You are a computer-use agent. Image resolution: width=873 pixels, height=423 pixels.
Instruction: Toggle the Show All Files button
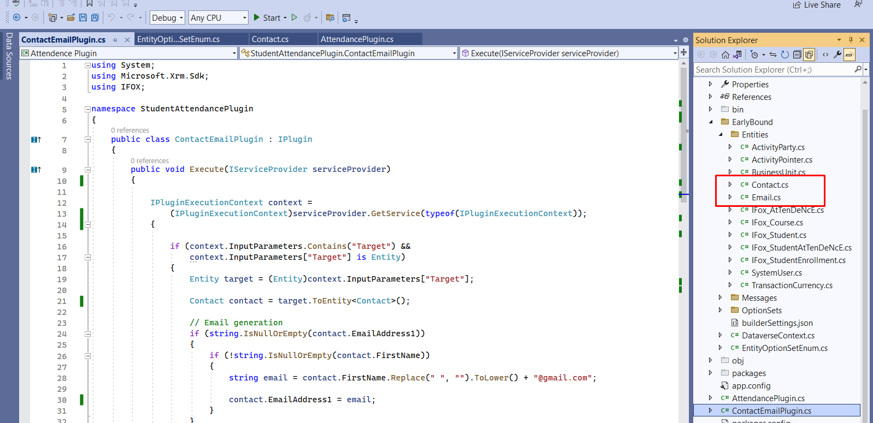[809, 55]
